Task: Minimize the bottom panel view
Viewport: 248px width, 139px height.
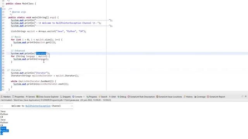Action: tap(242, 96)
